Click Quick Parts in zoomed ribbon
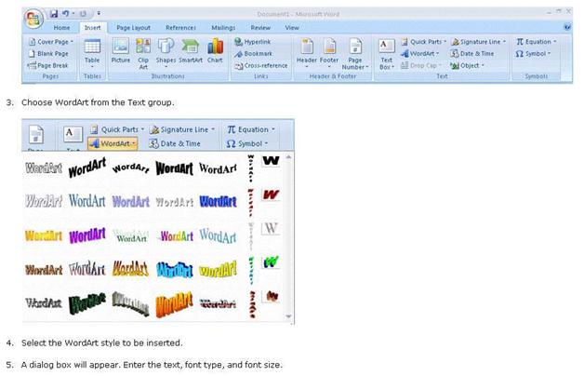 [117, 129]
